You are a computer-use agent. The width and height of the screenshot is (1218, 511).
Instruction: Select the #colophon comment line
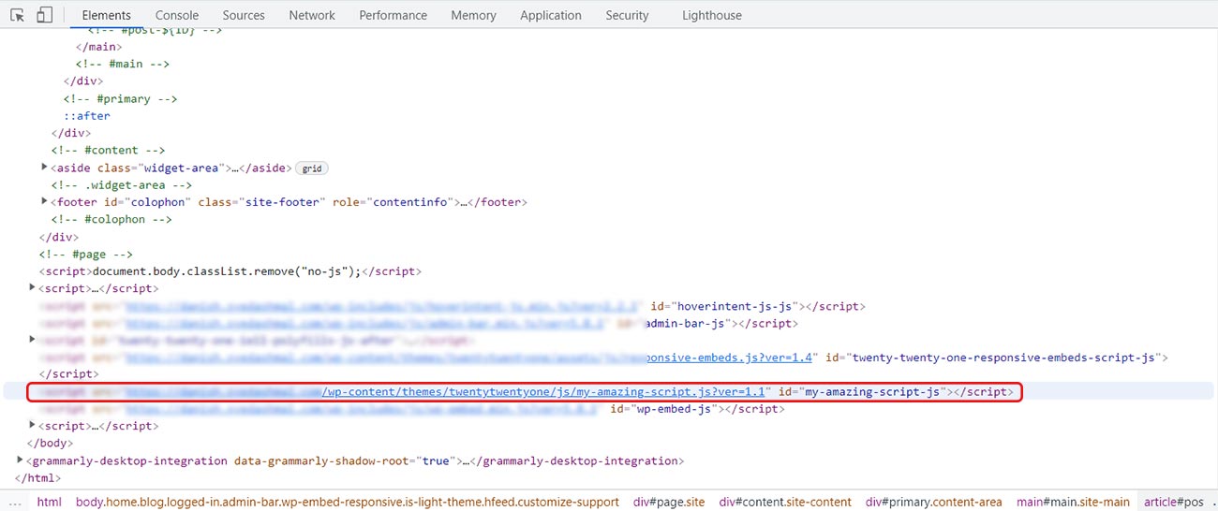coord(111,220)
